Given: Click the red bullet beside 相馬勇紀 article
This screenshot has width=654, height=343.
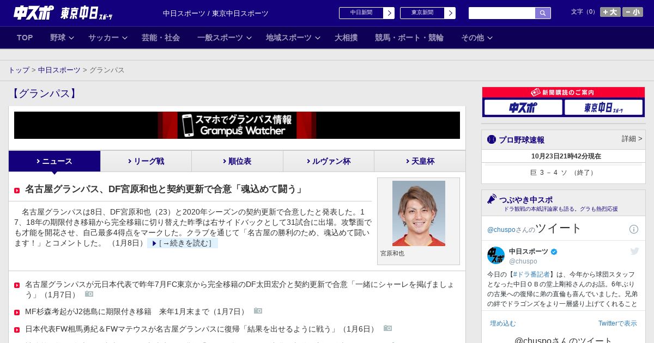Looking at the screenshot, I should [17, 330].
